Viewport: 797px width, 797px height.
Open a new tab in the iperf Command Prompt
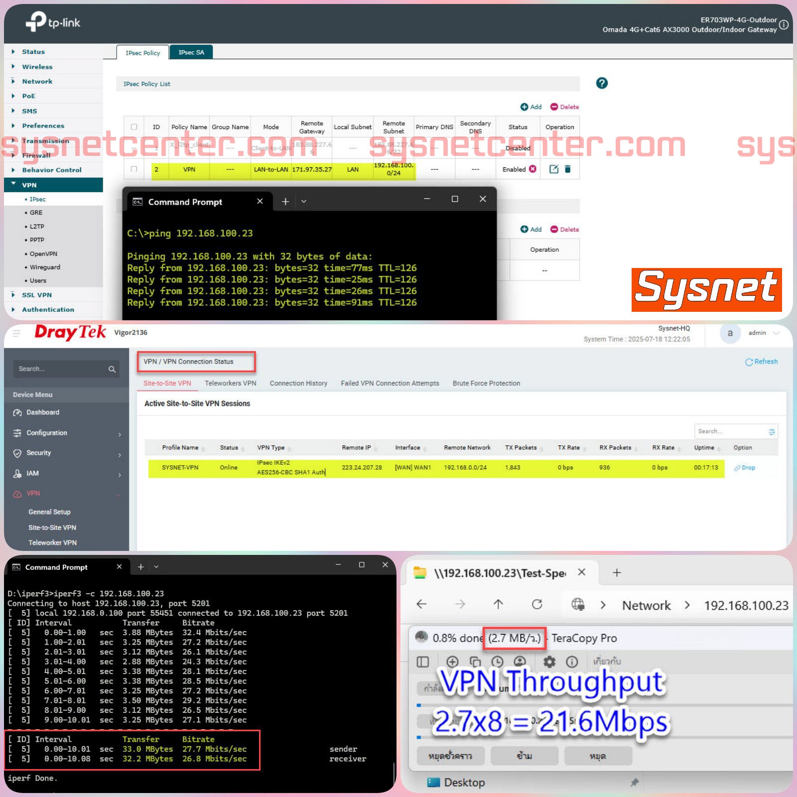tap(141, 567)
